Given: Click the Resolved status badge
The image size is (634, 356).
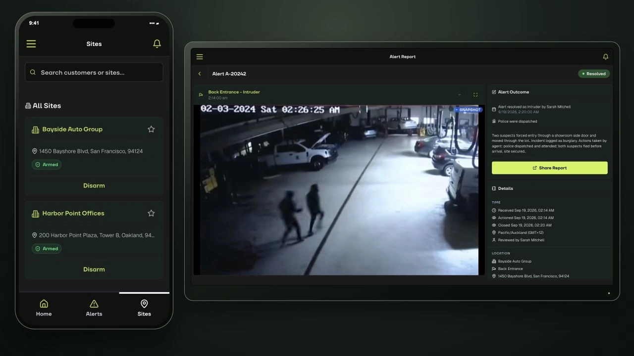Looking at the screenshot, I should point(594,74).
